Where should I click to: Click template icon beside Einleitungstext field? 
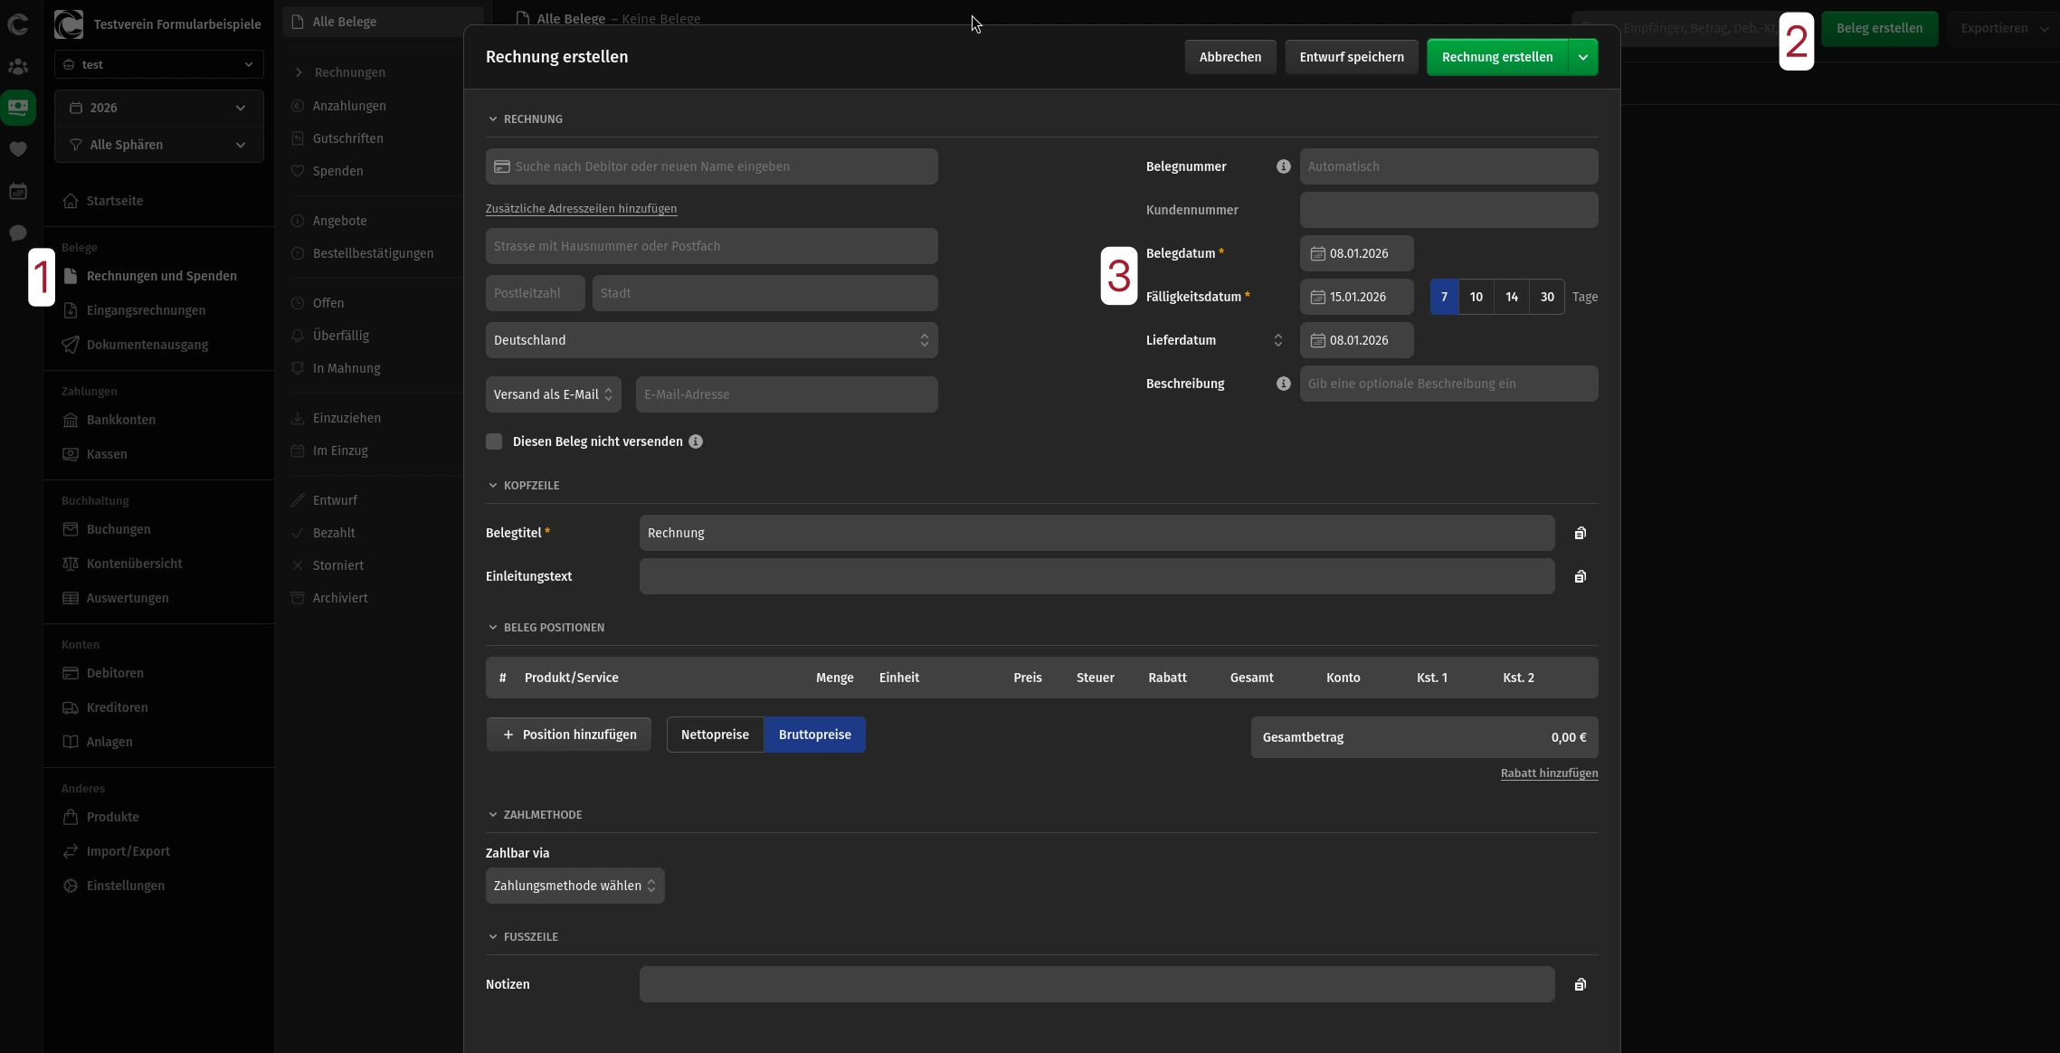tap(1580, 576)
